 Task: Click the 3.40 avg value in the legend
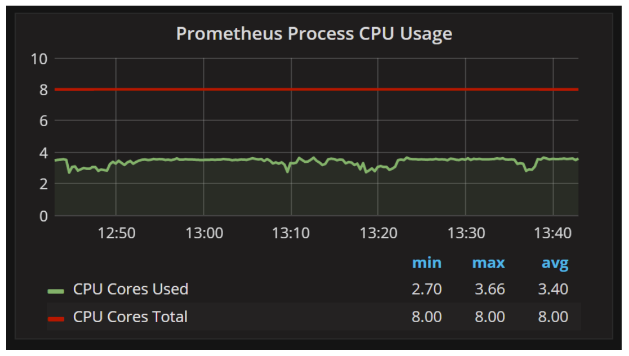[x=552, y=290]
